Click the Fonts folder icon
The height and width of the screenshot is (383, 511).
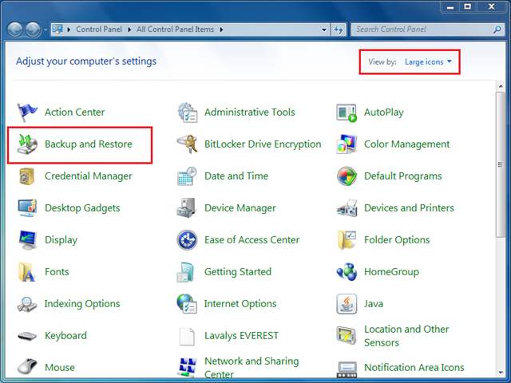(26, 272)
